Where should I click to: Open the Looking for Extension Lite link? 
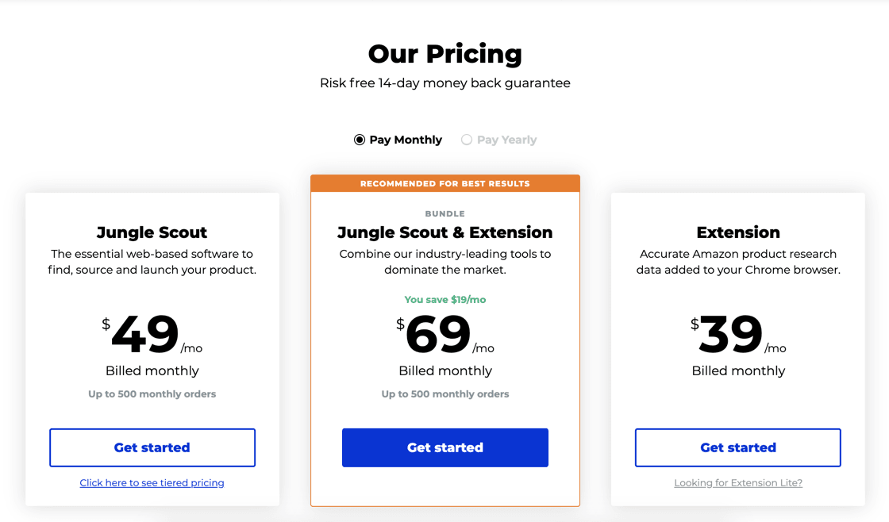click(x=738, y=483)
